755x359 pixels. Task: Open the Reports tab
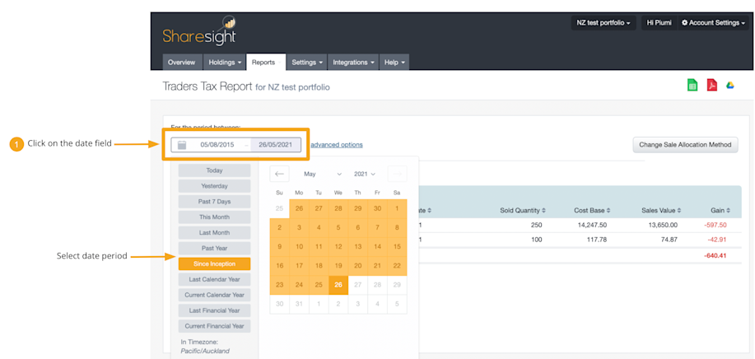pyautogui.click(x=266, y=62)
